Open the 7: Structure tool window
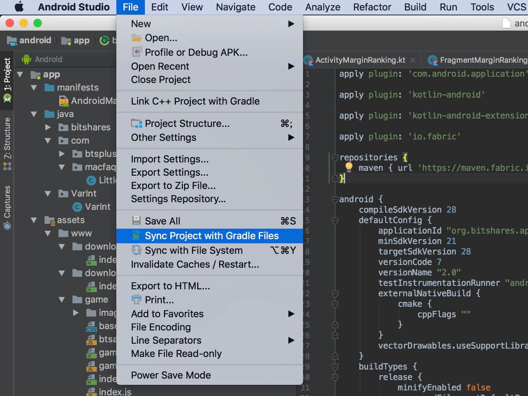 pyautogui.click(x=7, y=144)
